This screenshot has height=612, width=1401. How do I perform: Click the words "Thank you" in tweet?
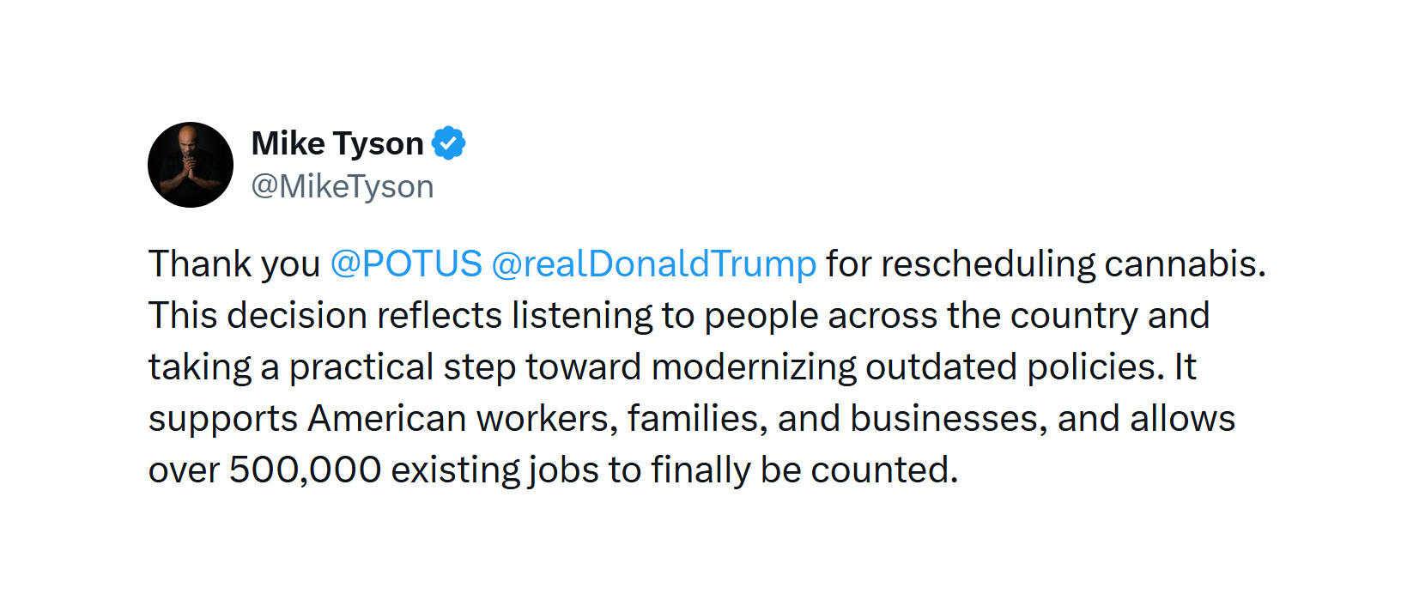point(234,264)
